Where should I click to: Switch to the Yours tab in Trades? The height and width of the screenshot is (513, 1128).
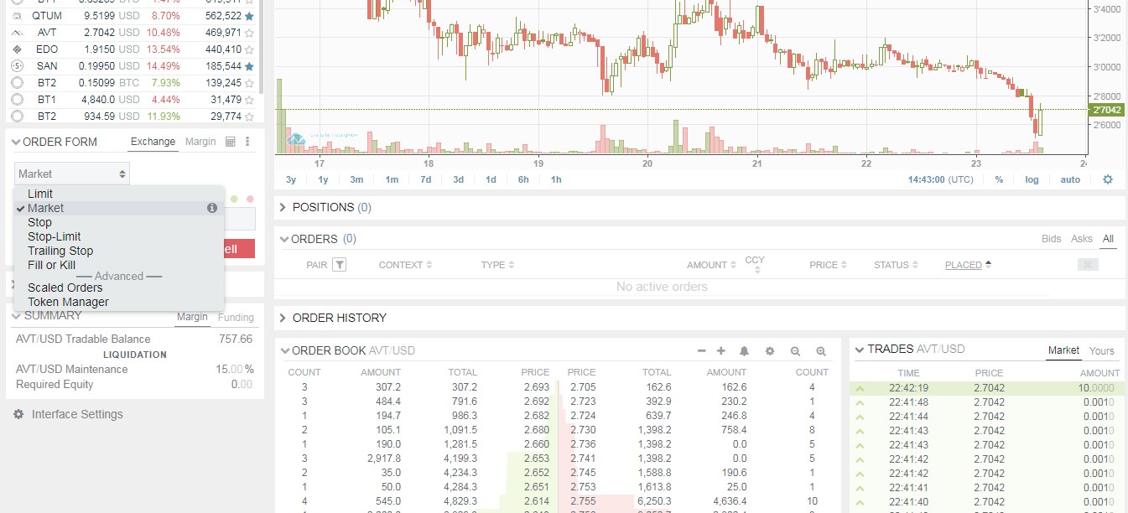point(1101,350)
